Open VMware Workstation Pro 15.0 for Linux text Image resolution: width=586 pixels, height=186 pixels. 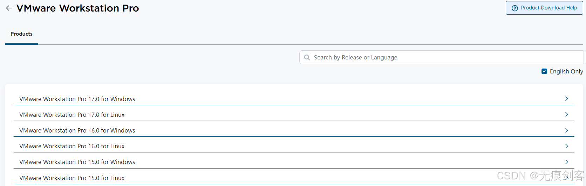tap(72, 178)
